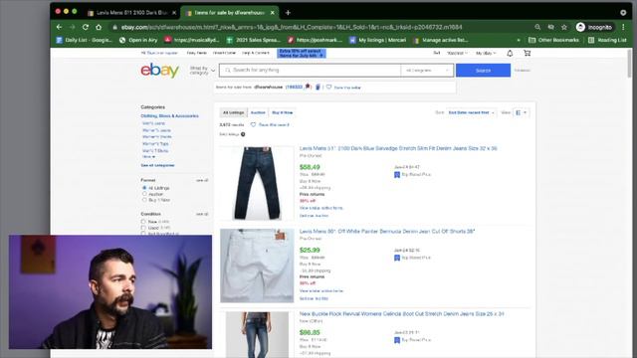The image size is (637, 358).
Task: Select the Buy It Now format radio button
Action: (x=144, y=200)
